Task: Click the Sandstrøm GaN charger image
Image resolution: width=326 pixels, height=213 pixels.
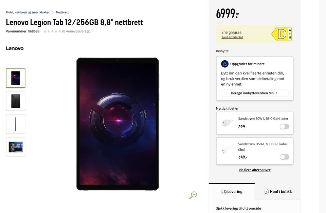Action: (227, 123)
